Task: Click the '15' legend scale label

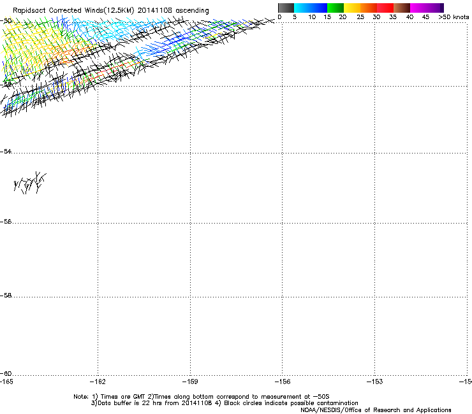Action: [x=327, y=17]
